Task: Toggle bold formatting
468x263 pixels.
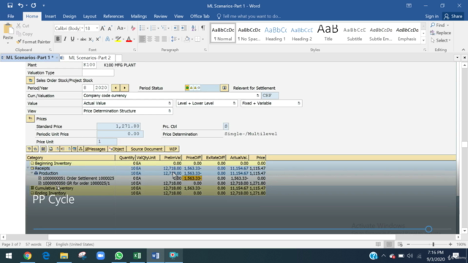Action: (x=58, y=39)
